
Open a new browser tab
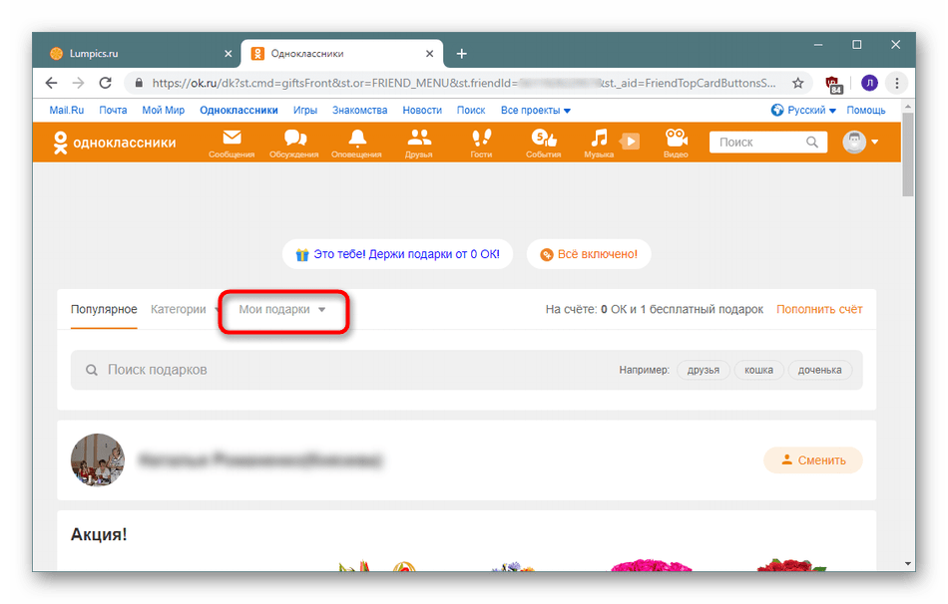pyautogui.click(x=461, y=54)
